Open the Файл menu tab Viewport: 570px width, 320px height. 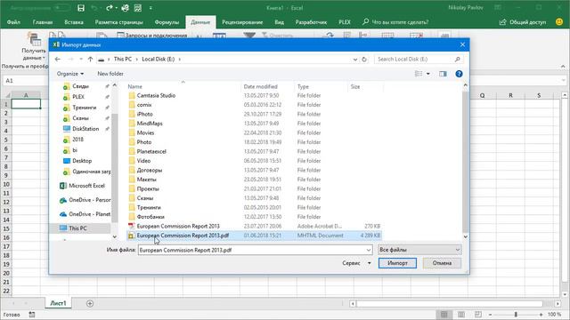[x=13, y=22]
